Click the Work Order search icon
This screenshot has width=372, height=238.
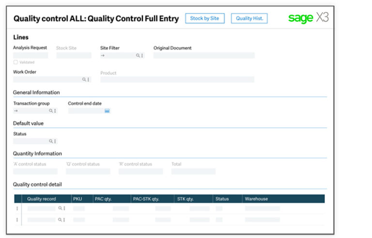point(84,80)
